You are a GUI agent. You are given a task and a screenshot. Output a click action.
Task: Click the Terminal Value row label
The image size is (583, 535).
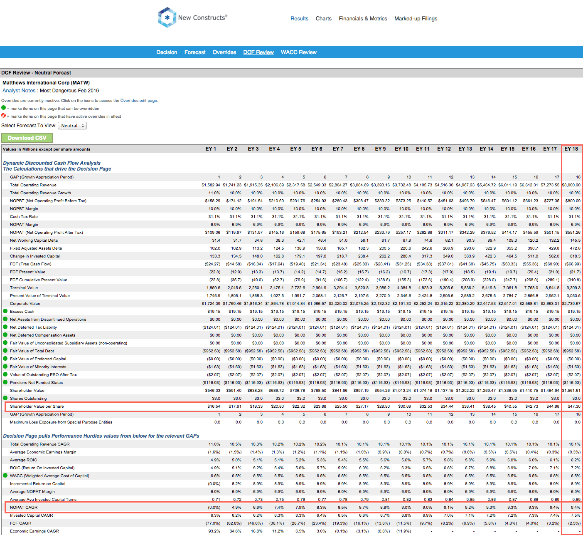click(24, 288)
